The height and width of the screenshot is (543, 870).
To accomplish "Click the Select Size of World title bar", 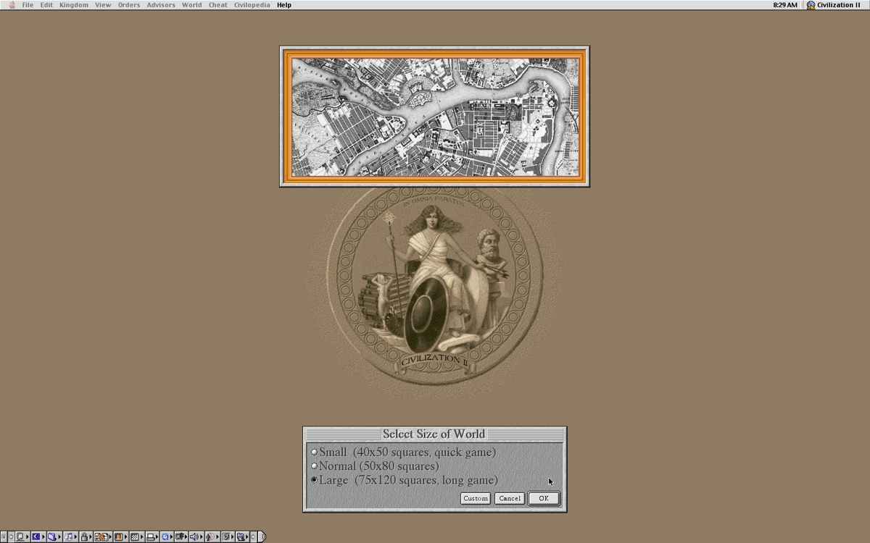I will point(434,434).
